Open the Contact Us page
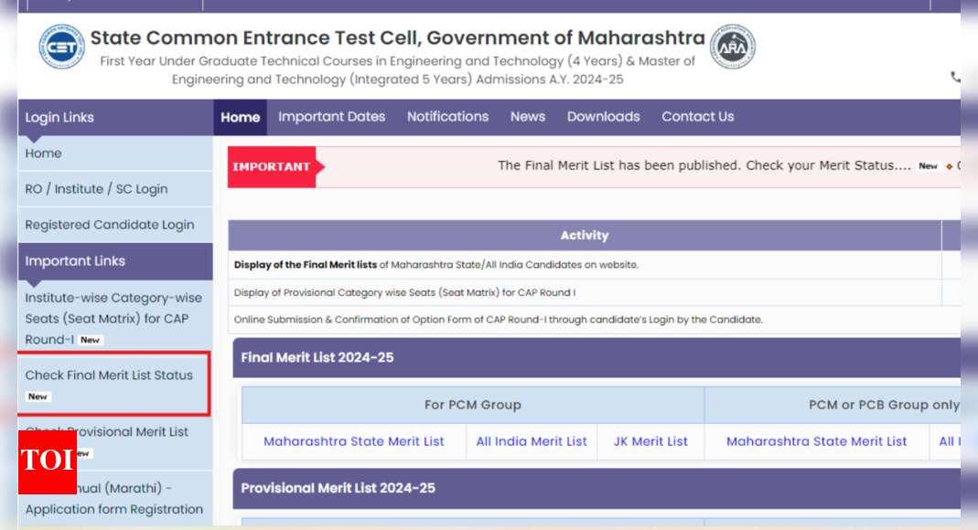 pyautogui.click(x=697, y=116)
